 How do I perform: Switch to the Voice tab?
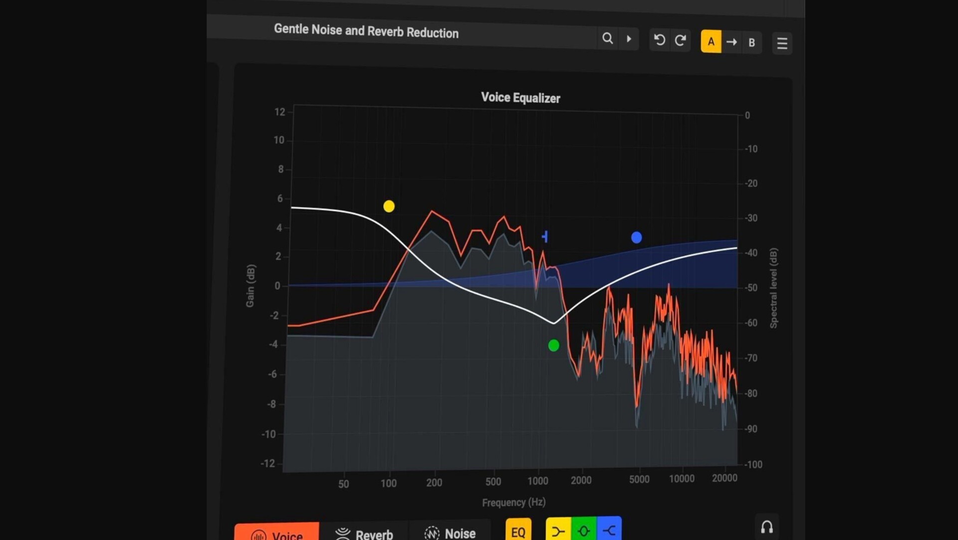coord(277,534)
